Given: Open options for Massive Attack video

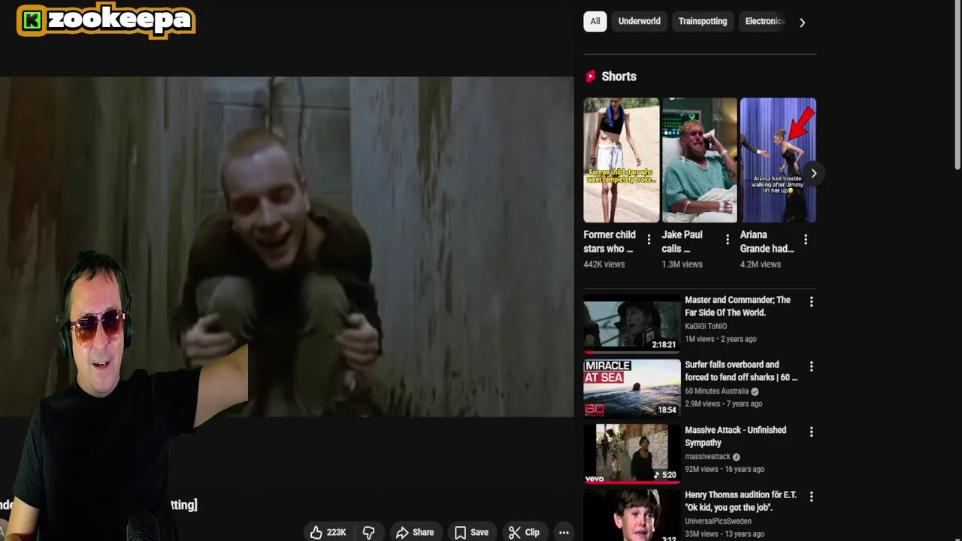Looking at the screenshot, I should (x=811, y=432).
